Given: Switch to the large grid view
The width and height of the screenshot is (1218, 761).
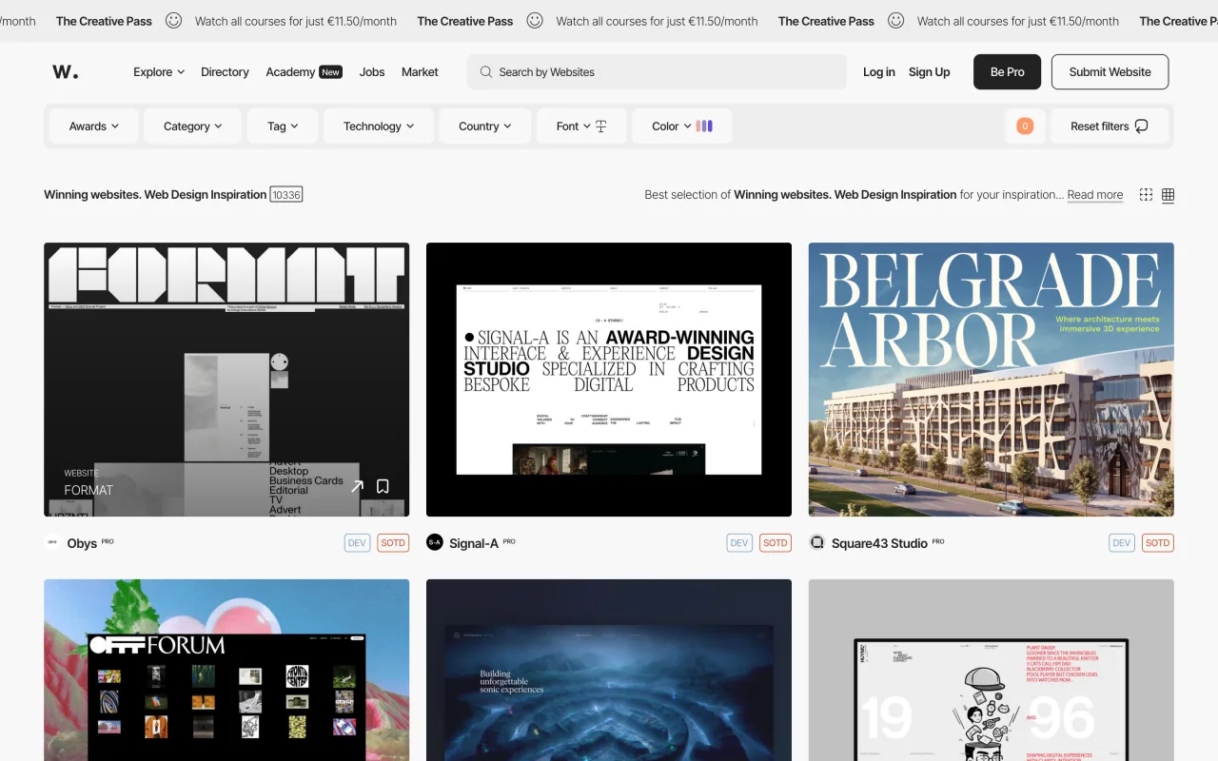Looking at the screenshot, I should 1146,195.
